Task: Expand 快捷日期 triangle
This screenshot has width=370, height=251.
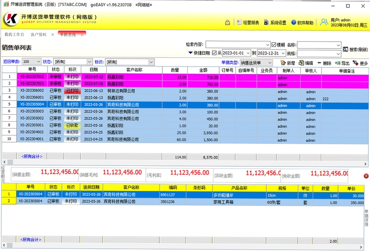Action: [190, 53]
